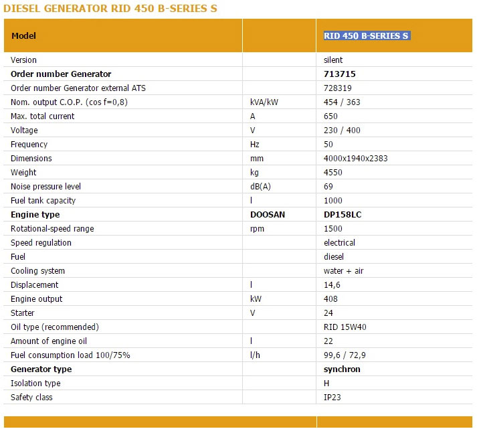Click 'Max. total current' label
The image size is (477, 429).
pos(43,116)
